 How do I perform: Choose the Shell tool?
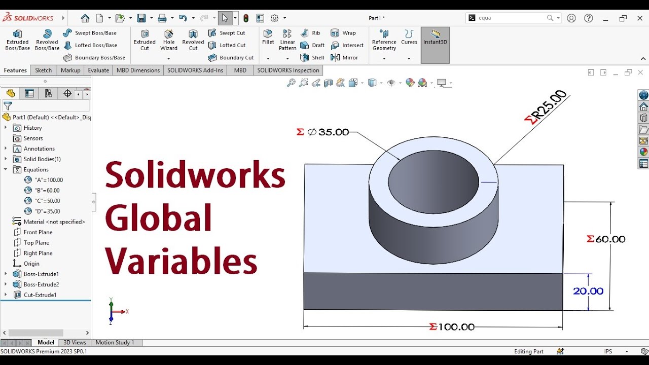[x=312, y=58]
